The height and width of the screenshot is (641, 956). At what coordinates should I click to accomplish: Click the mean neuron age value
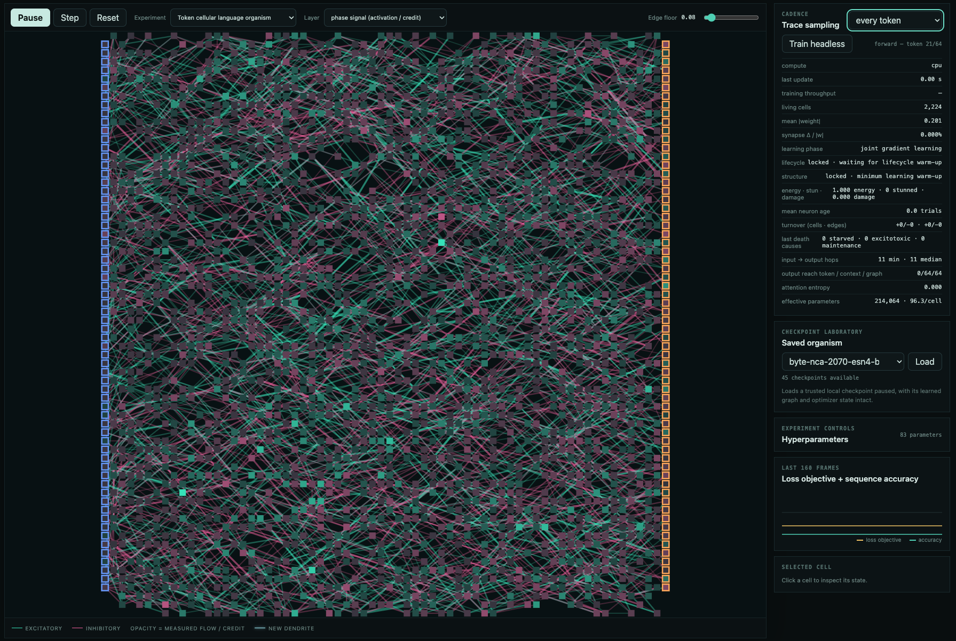coord(924,211)
